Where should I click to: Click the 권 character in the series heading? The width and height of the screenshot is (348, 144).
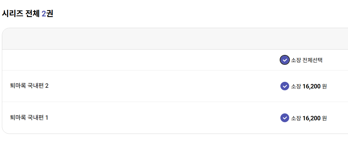coord(50,14)
